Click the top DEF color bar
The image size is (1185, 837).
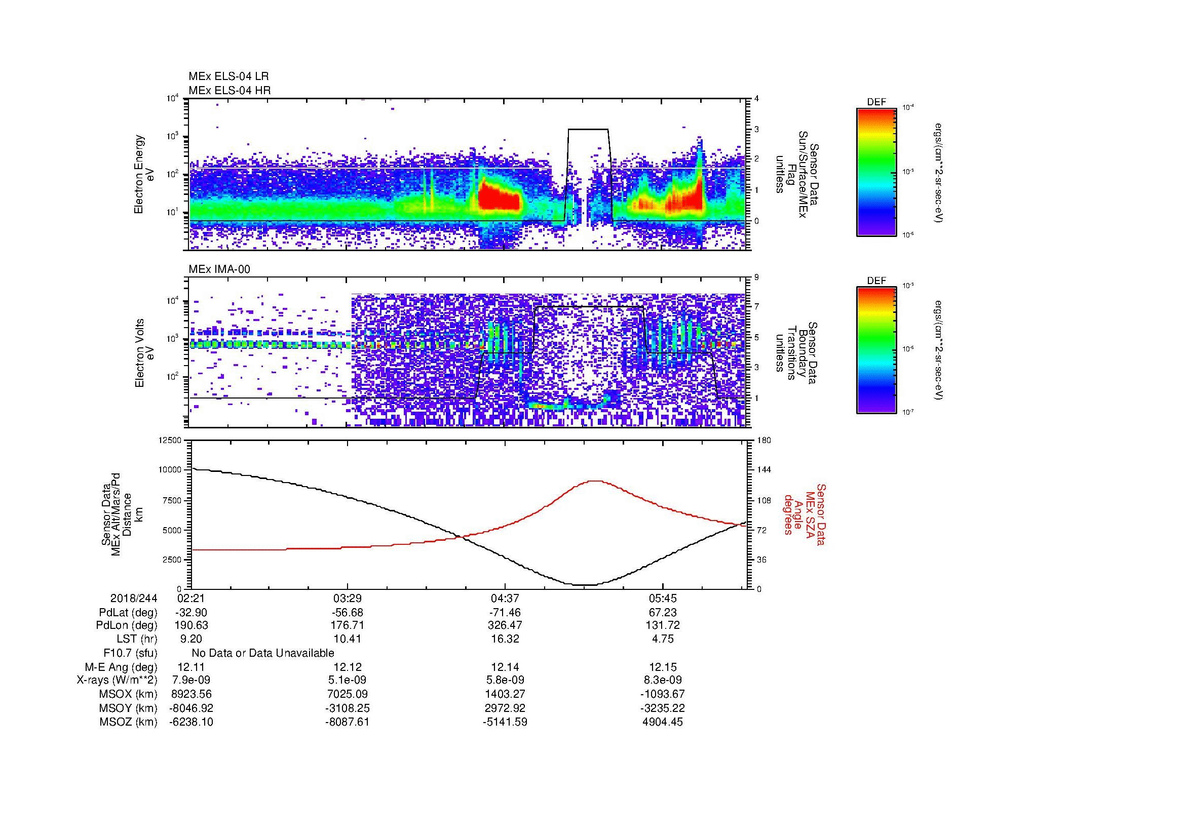click(876, 172)
